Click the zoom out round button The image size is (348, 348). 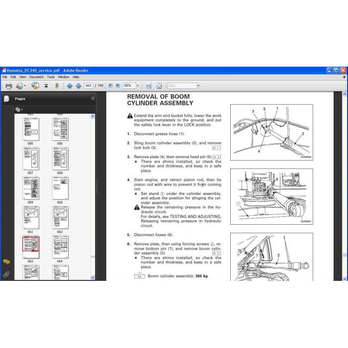110,86
